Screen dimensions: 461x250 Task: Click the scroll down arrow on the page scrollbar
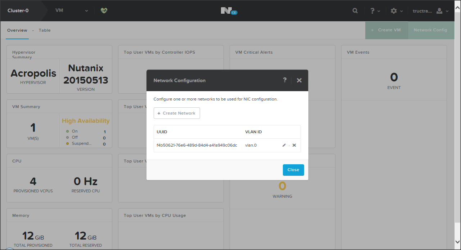tap(457, 242)
